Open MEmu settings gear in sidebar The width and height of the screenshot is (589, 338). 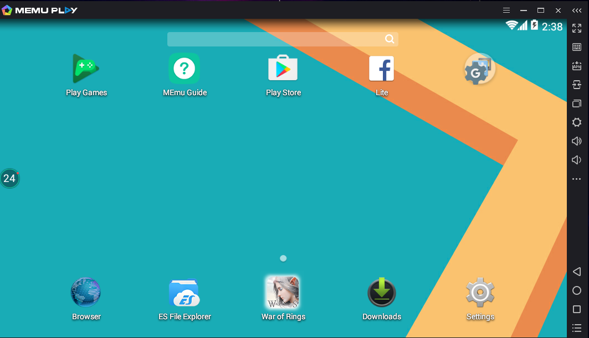[577, 122]
